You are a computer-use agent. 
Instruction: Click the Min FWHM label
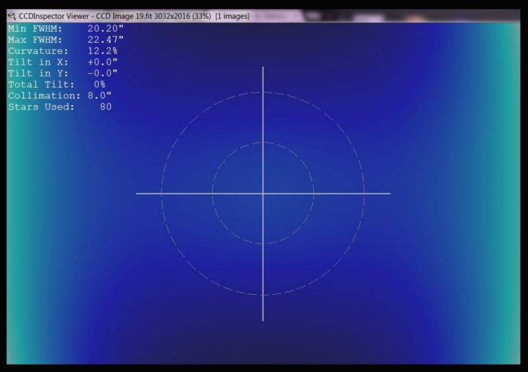coord(35,28)
